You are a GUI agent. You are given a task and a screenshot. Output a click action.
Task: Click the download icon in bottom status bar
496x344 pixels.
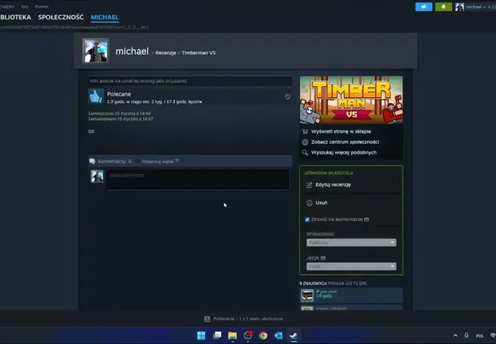pos(207,319)
